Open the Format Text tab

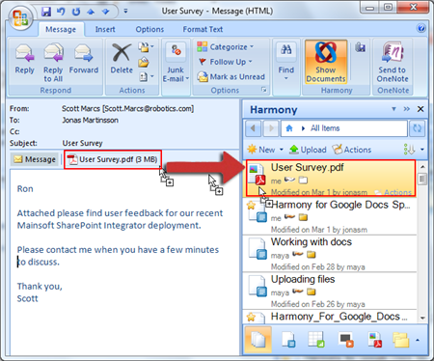click(203, 29)
